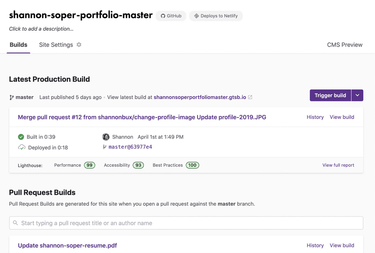View full Lighthouse report
The image size is (375, 253).
[x=338, y=165]
